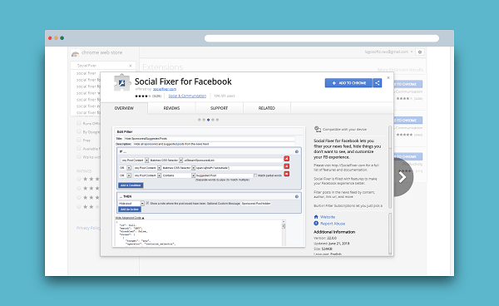Select the lowest star rating radio button
This screenshot has width=499, height=306.
click(79, 207)
